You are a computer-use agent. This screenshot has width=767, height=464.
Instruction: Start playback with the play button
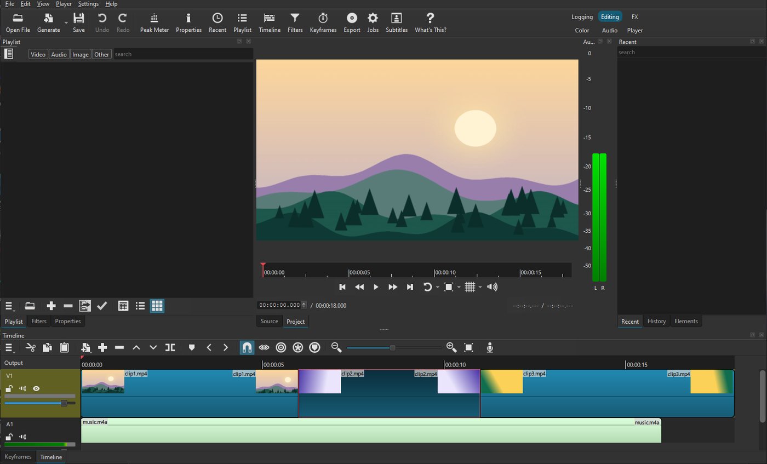coord(376,287)
